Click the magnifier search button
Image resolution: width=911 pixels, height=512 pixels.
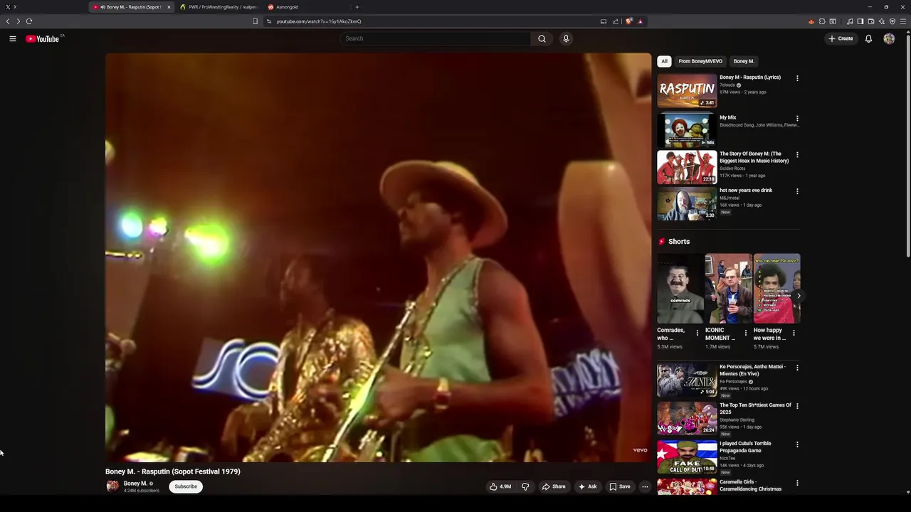[542, 38]
